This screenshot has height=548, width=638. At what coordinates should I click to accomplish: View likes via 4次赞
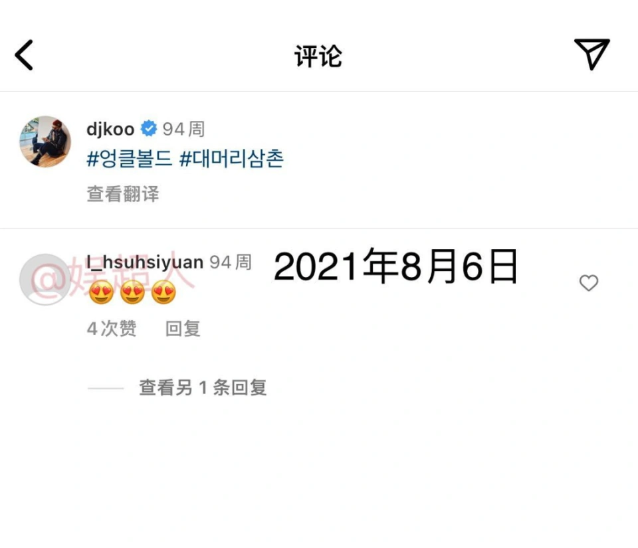pos(112,329)
